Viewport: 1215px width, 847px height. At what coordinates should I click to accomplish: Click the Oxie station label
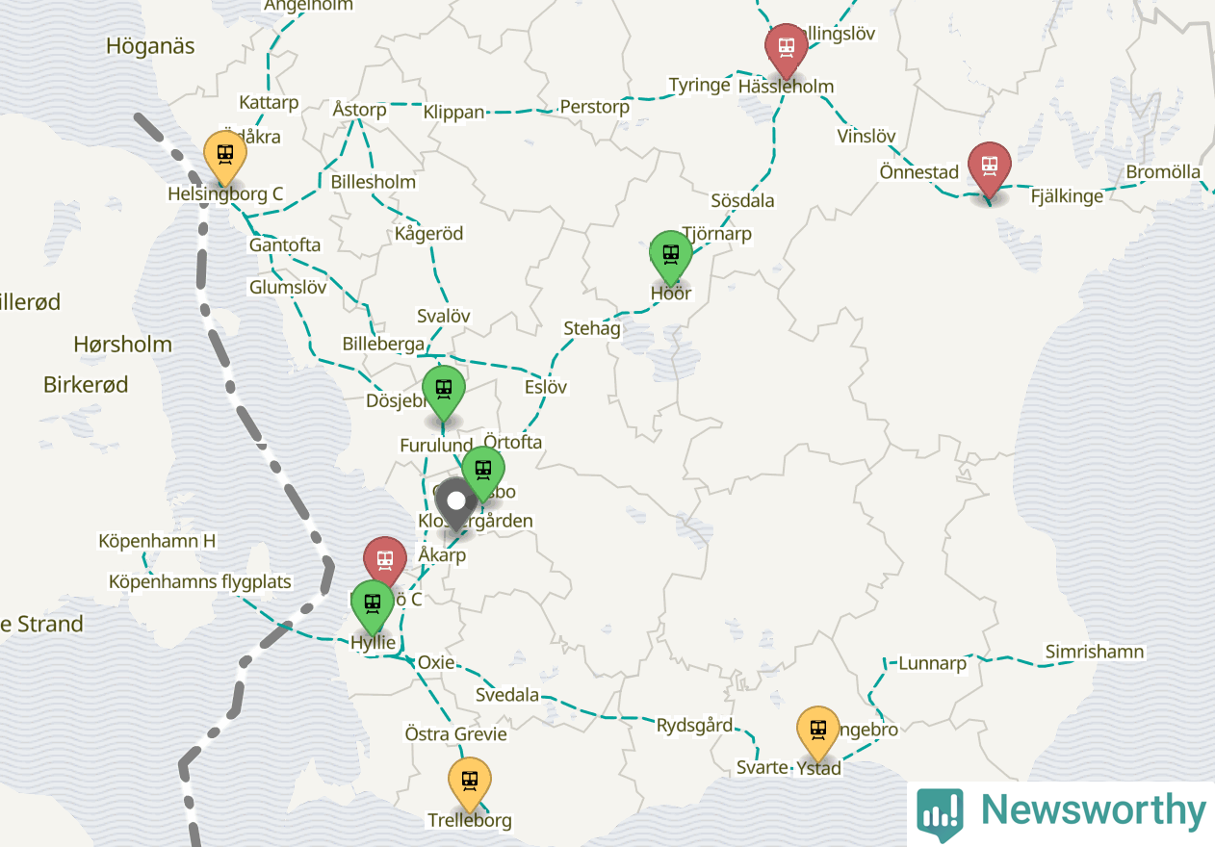(435, 662)
